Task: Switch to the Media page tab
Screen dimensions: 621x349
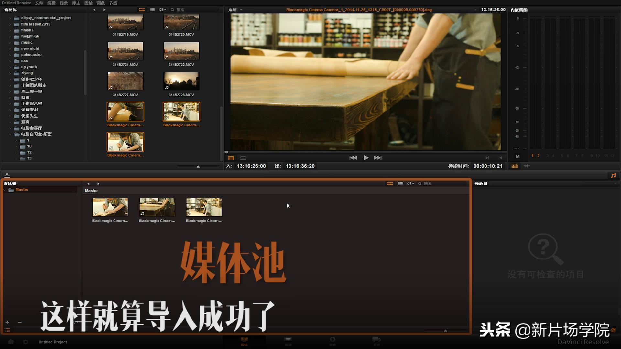Action: click(244, 342)
